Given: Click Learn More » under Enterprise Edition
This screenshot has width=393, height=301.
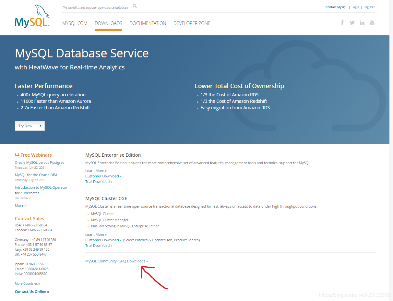Looking at the screenshot, I should [96, 171].
